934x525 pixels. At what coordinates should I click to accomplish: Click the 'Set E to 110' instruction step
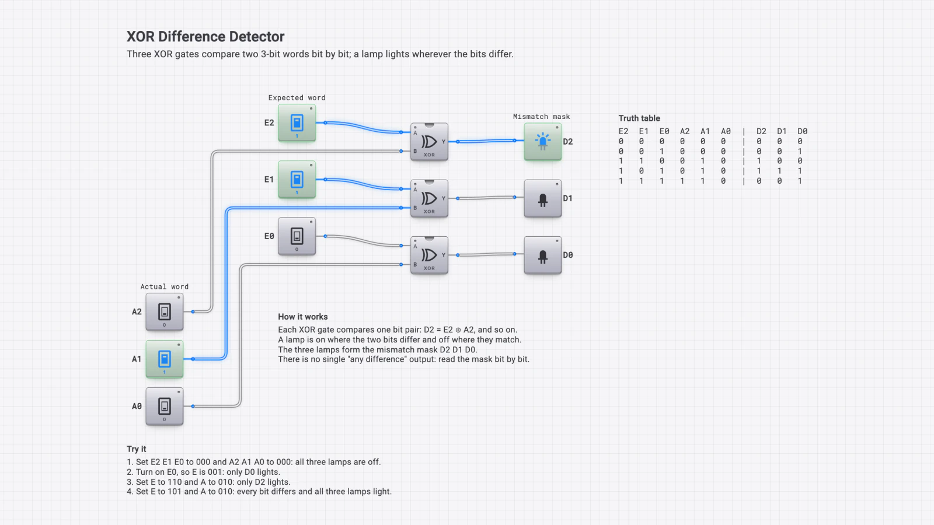click(x=208, y=482)
